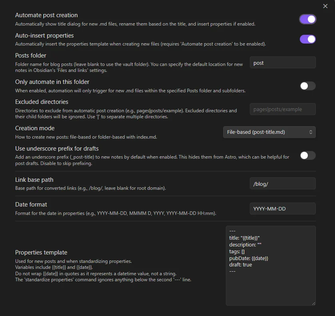Click the opening '---' line of the template
Image resolution: width=335 pixels, height=316 pixels.
pyautogui.click(x=232, y=231)
